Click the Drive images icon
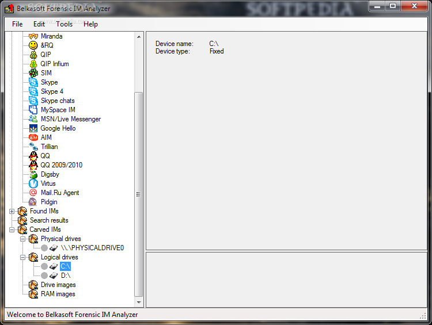 click(33, 285)
